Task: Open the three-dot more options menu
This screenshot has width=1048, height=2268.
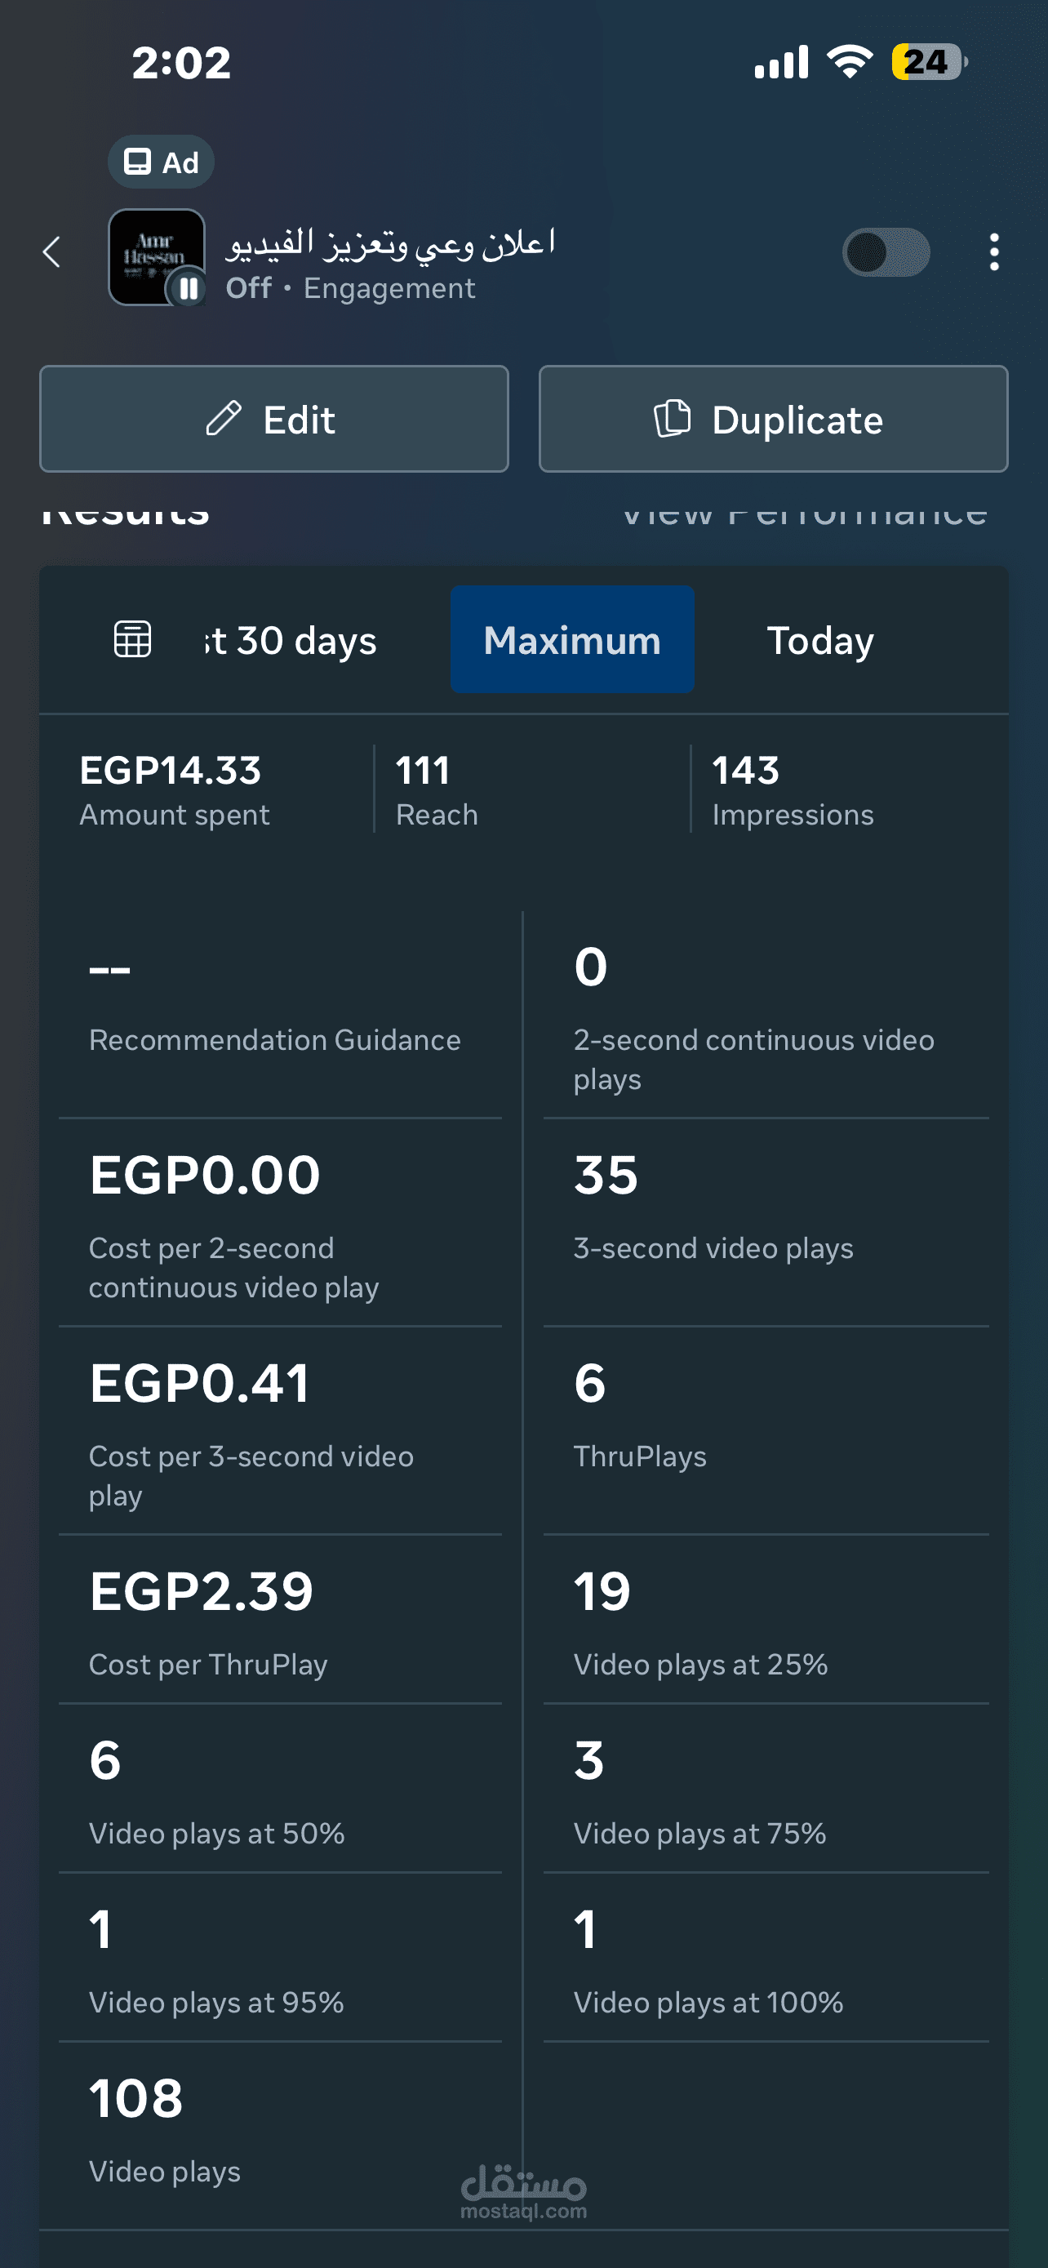Action: click(x=993, y=253)
